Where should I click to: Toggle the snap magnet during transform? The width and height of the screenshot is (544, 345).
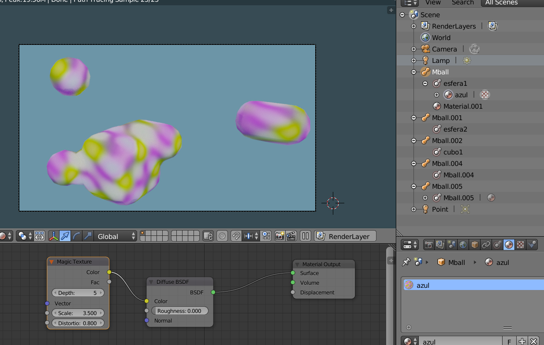(236, 236)
